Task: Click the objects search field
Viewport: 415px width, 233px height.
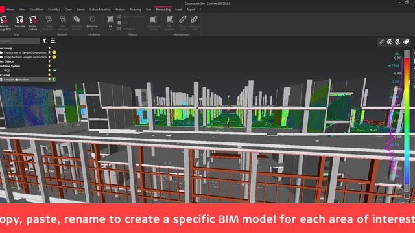Action: (x=19, y=41)
